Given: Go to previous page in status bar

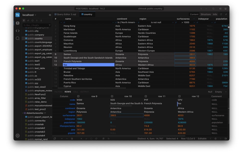Looking at the screenshot, I should (211, 138).
